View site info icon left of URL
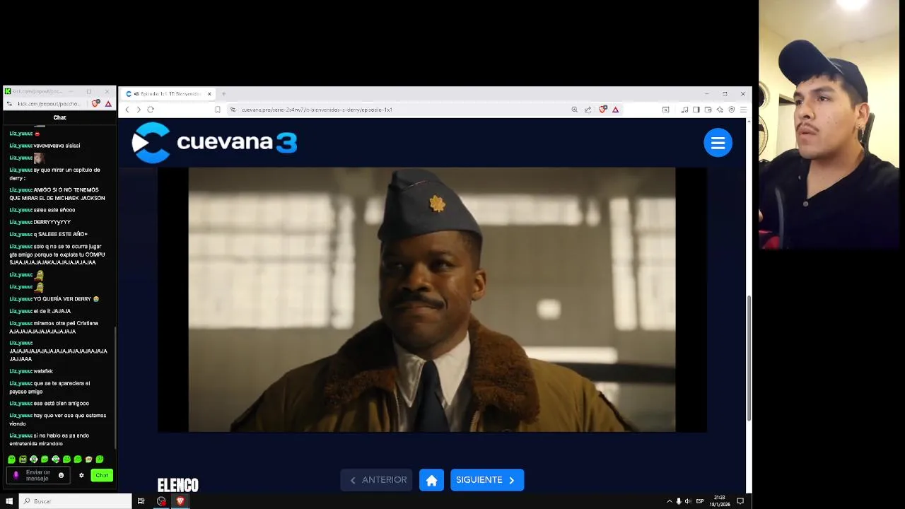Image resolution: width=905 pixels, height=509 pixels. tap(233, 110)
